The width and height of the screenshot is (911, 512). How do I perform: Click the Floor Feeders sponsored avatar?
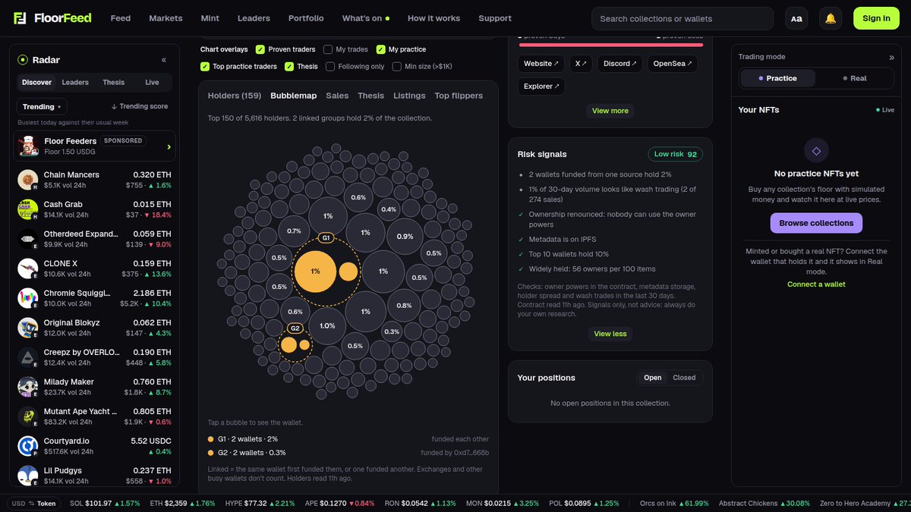coord(29,146)
